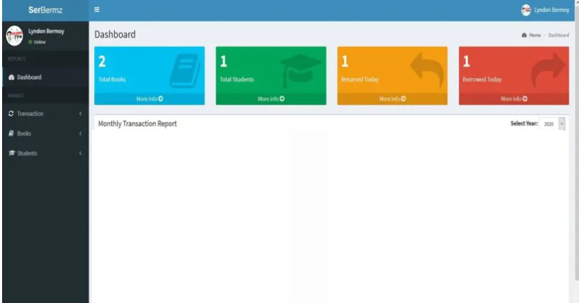Screen dimensions: 579x303
Task: Click the sidebar profile avatar photo
Action: click(x=15, y=36)
